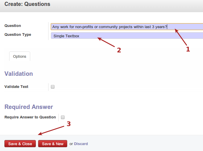Click the red annotation number 2

(119, 50)
